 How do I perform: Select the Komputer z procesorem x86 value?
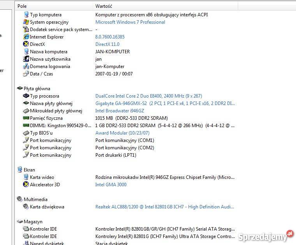tap(152, 15)
